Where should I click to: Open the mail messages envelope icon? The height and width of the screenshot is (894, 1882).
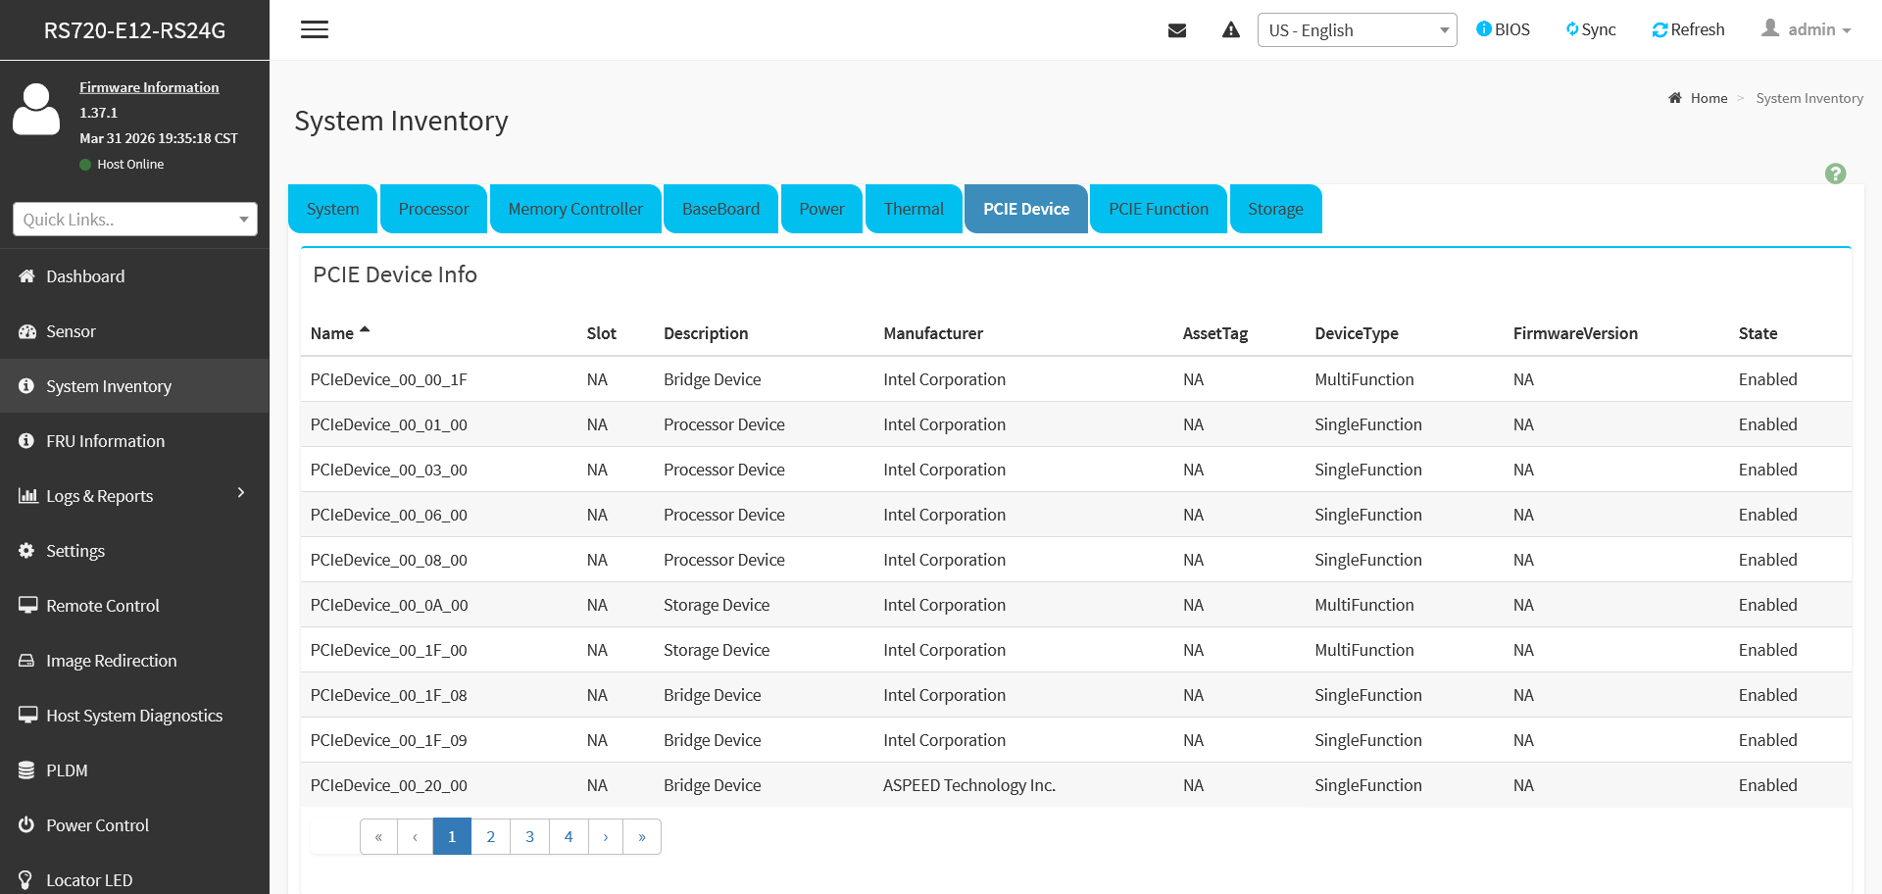(1177, 30)
